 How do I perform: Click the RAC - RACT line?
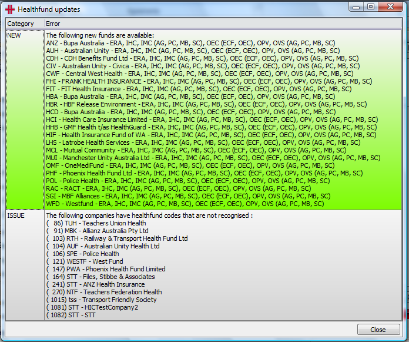pos(179,188)
